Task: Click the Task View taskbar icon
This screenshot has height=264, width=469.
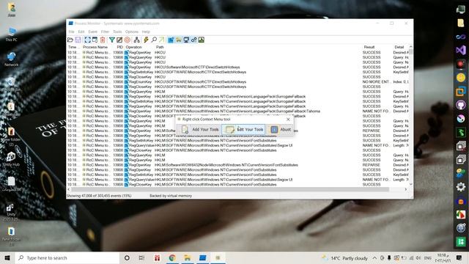Action: (x=141, y=257)
